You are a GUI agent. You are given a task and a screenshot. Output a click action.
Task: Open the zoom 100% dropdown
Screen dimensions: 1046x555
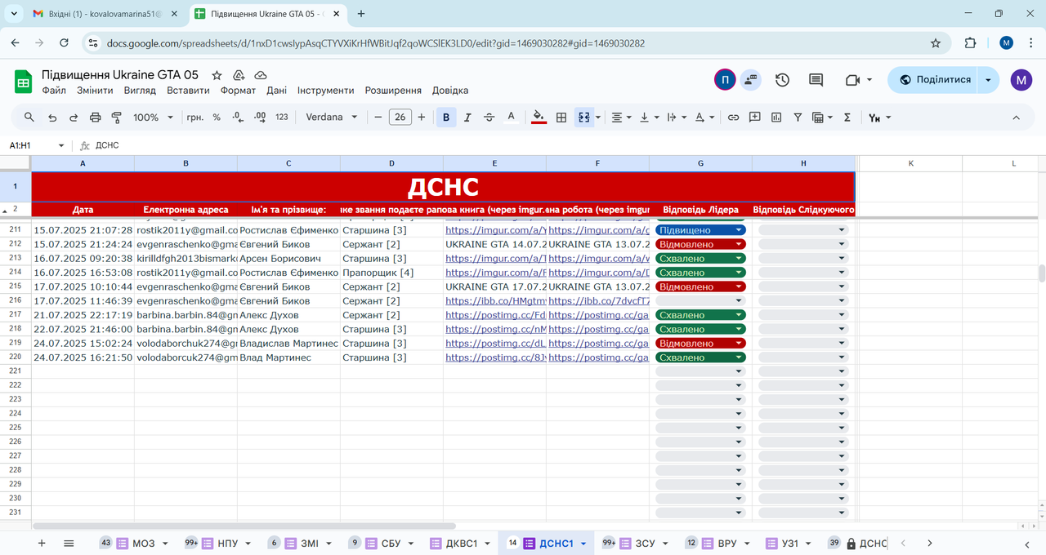pos(153,118)
